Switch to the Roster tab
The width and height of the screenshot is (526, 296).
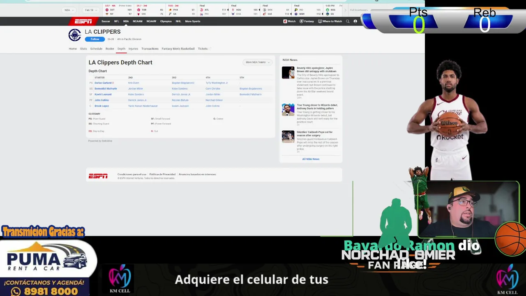point(110,49)
